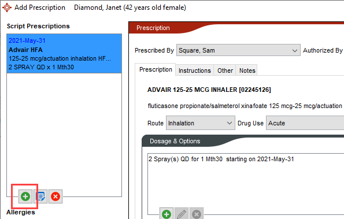This screenshot has width=344, height=219.
Task: Click the red Prescription panel header
Action: (153, 28)
